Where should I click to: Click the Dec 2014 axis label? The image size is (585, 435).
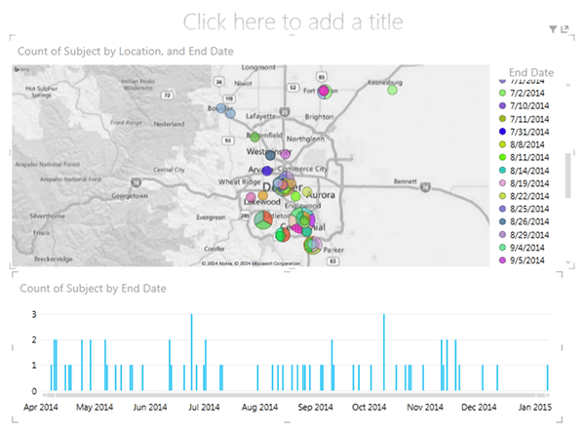(x=479, y=407)
